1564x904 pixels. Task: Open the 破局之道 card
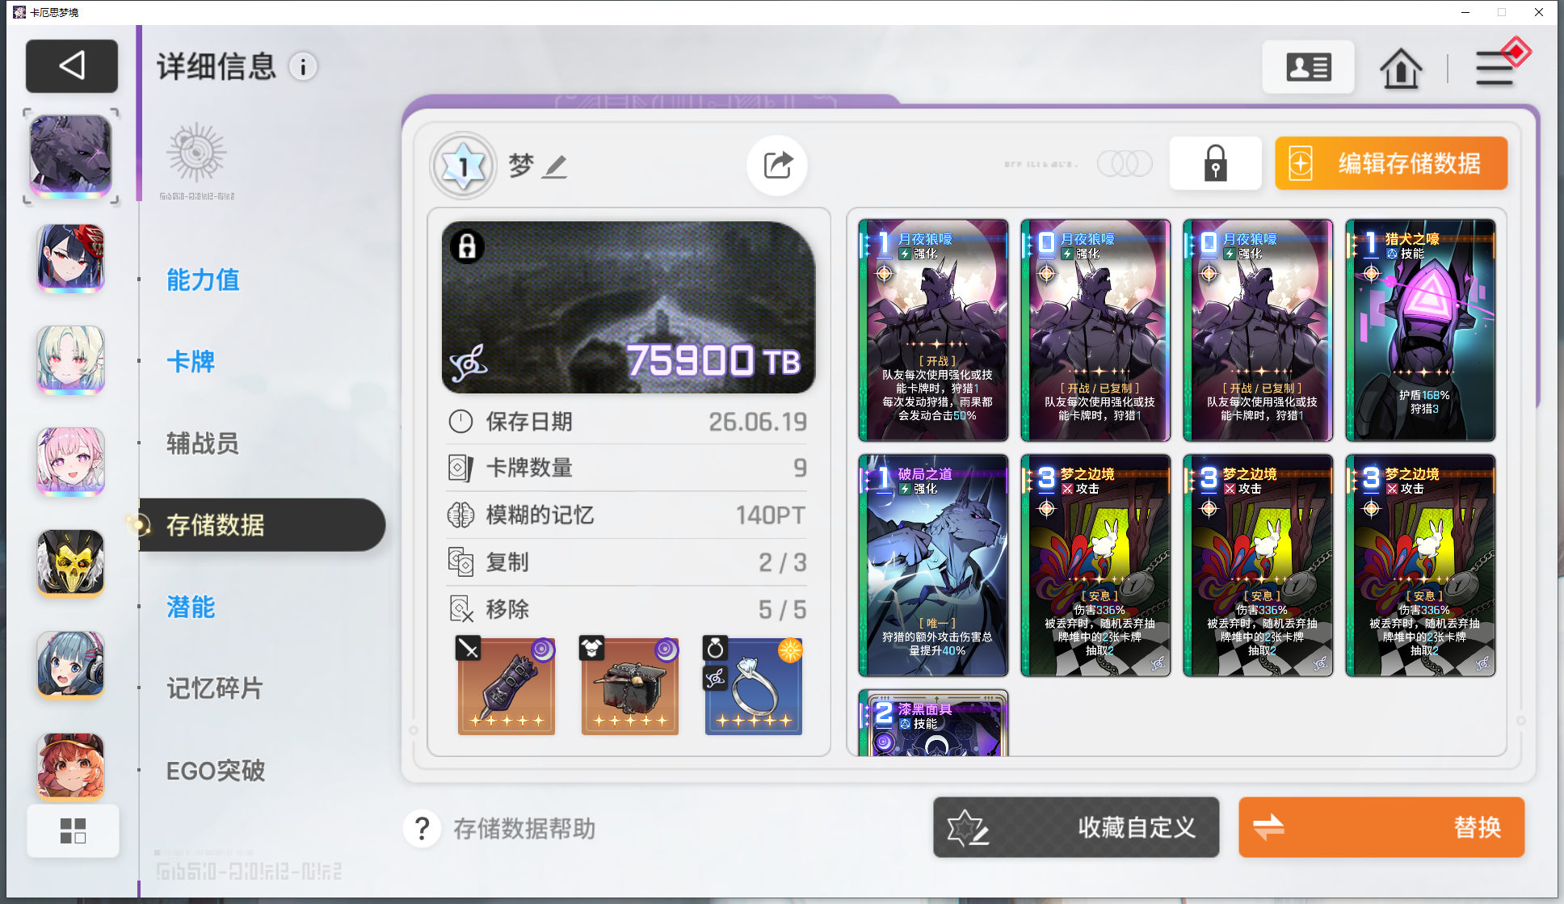[933, 566]
